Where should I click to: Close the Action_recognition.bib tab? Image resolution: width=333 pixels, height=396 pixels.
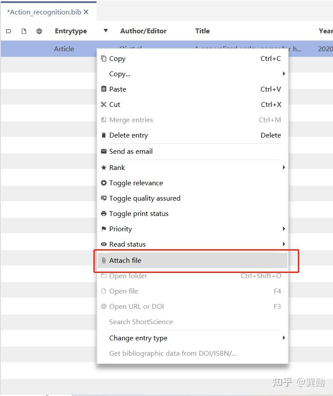coord(86,12)
